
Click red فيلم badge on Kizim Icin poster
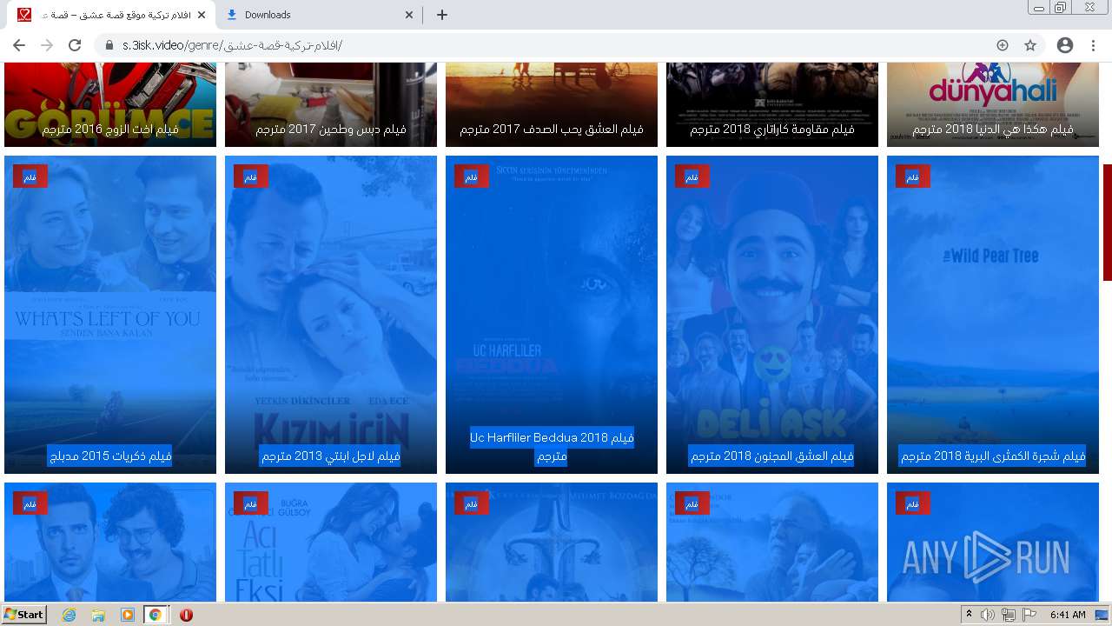251,176
